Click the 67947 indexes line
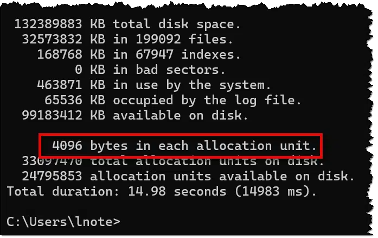The image size is (378, 238). pos(139,54)
